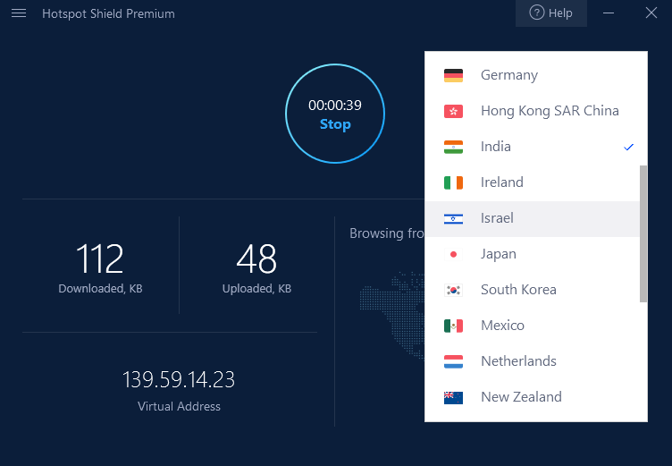Click the Japan flag icon

click(453, 254)
